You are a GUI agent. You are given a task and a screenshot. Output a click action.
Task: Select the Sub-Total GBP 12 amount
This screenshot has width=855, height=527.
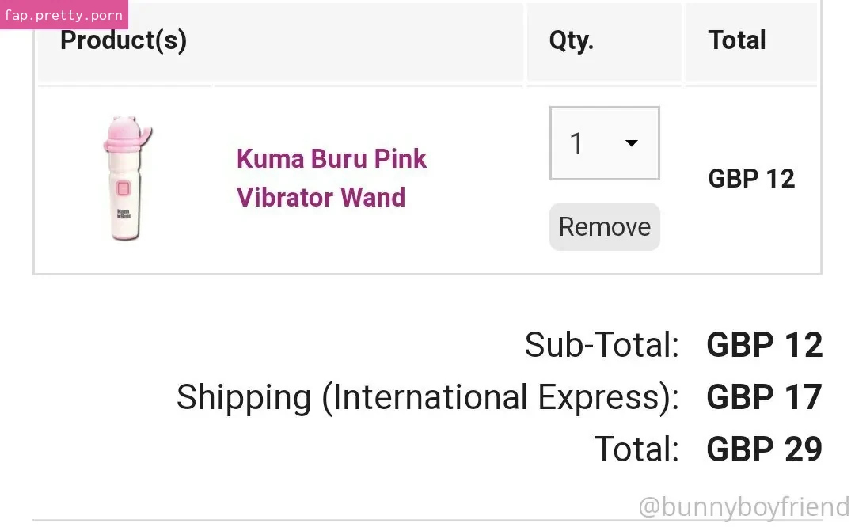point(764,345)
